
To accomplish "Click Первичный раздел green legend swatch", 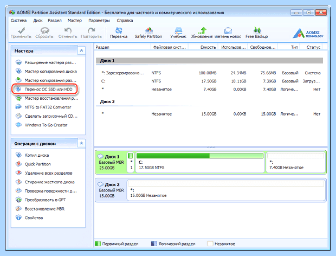I will click(x=98, y=244).
